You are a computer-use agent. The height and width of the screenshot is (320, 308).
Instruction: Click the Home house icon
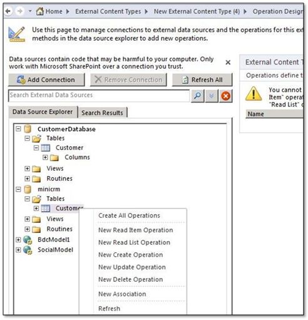tap(39, 11)
